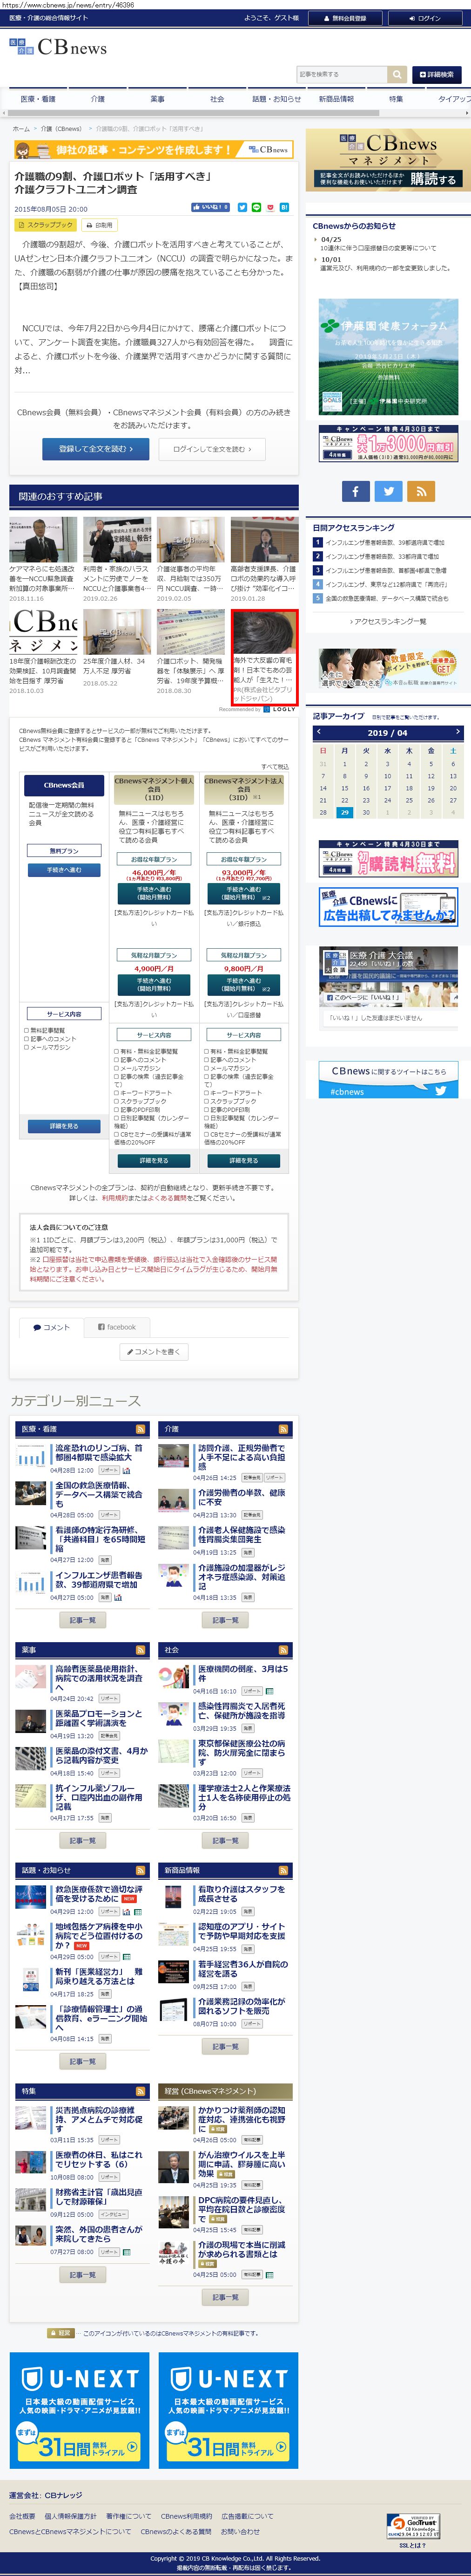Bookmark article with Hatena B! icon
Screen dimensions: 471x2576
click(284, 207)
